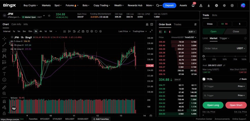Click the Open Short button
This screenshot has width=250, height=121.
236,105
